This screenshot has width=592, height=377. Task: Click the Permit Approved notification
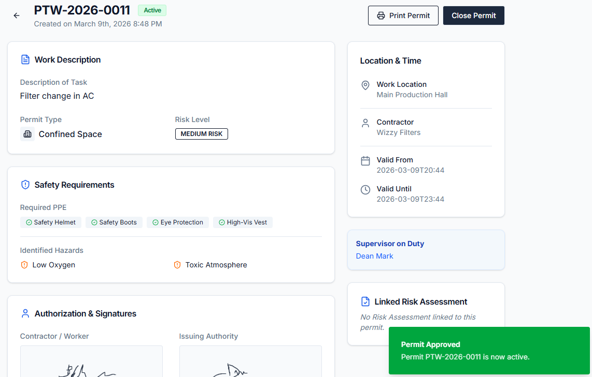point(489,351)
